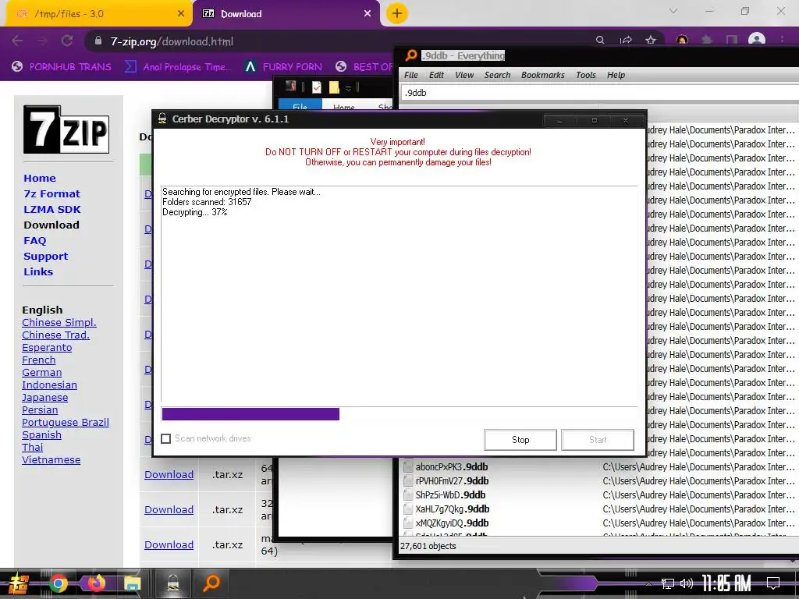The image size is (799, 599).
Task: Select the rPVH0FmV27.9ddb file row
Action: (598, 480)
